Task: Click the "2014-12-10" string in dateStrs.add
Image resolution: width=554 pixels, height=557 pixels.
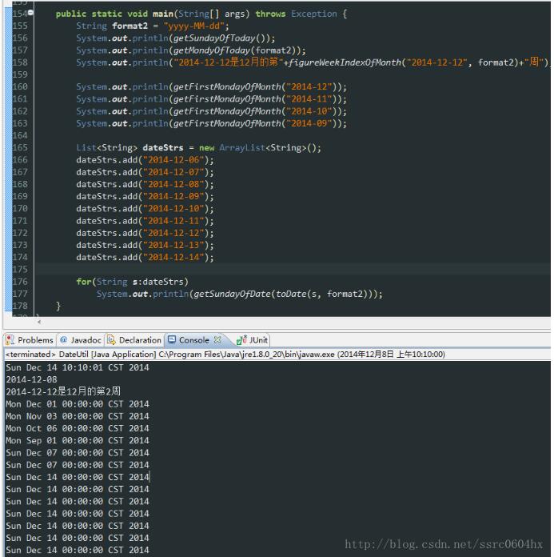Action: [x=173, y=209]
